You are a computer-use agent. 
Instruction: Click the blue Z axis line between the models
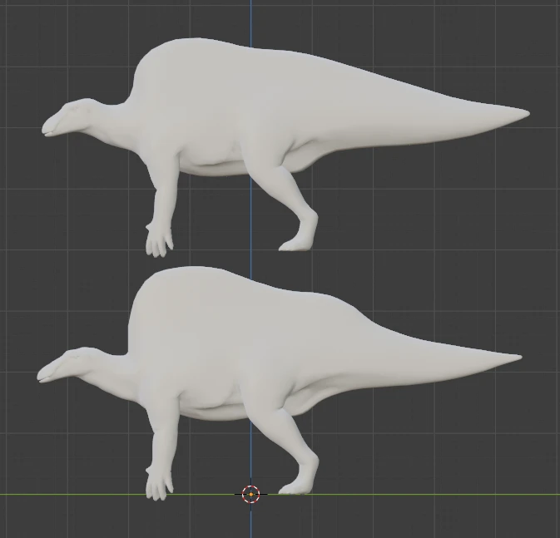[x=250, y=258]
